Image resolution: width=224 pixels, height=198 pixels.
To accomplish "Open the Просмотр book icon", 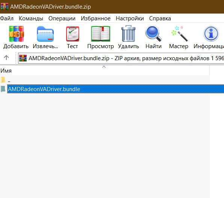I will point(101,34).
